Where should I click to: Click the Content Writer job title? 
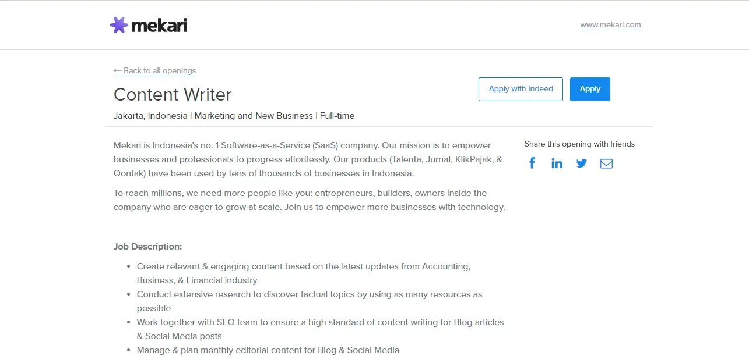tap(173, 94)
